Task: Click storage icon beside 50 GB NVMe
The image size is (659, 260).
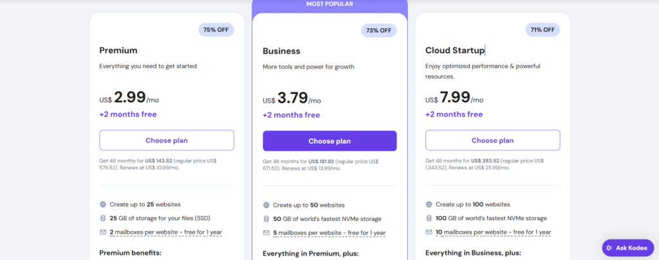Action: [x=266, y=219]
